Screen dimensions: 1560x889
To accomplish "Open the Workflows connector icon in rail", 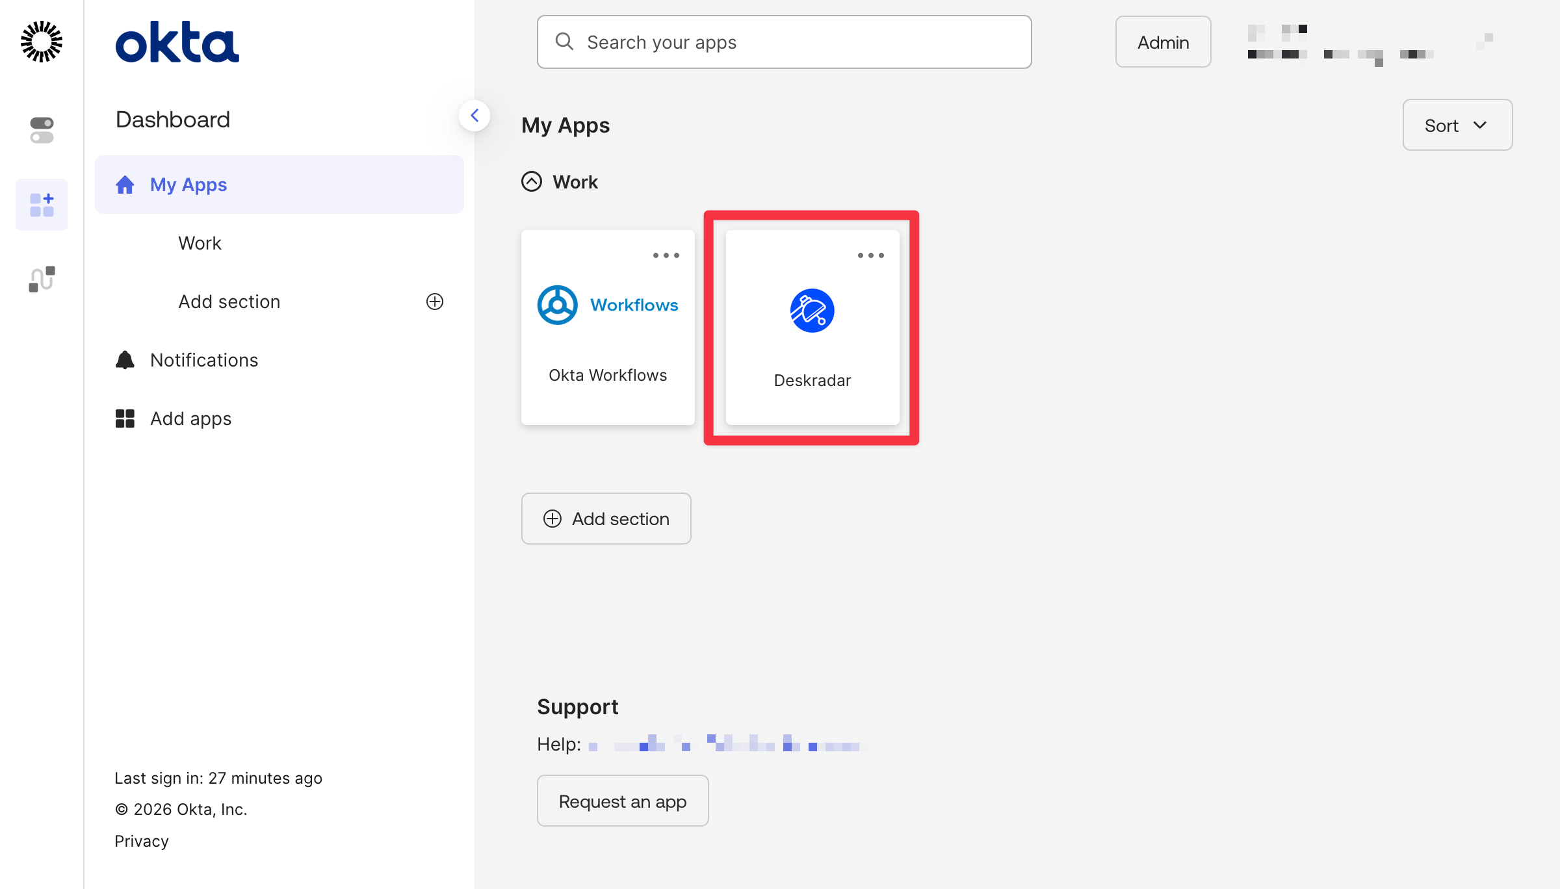I will click(42, 279).
